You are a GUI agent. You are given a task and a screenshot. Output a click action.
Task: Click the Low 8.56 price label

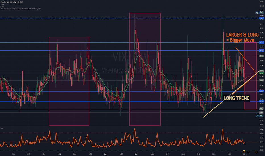[x=260, y=116]
